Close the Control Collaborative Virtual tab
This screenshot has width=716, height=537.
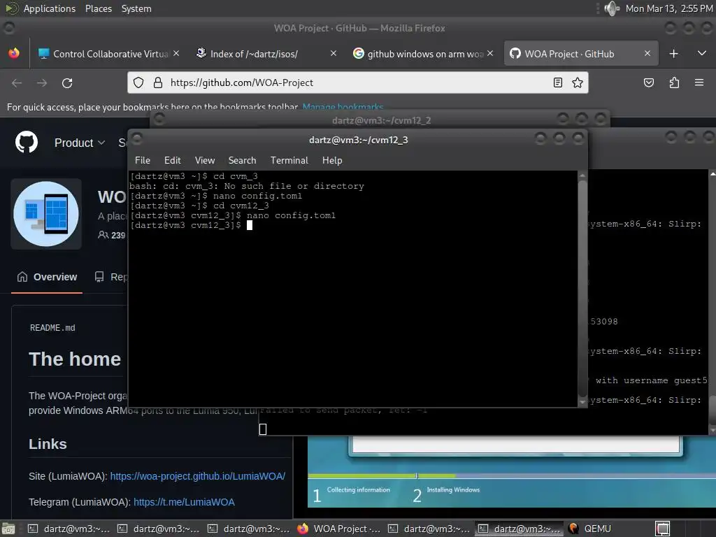(x=176, y=53)
